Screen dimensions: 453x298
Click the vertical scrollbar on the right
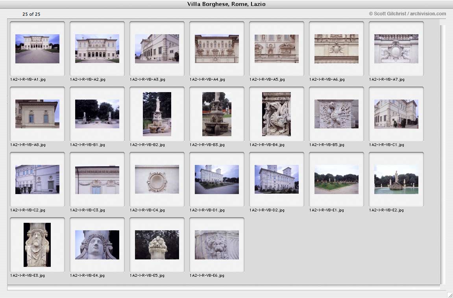tap(443, 154)
